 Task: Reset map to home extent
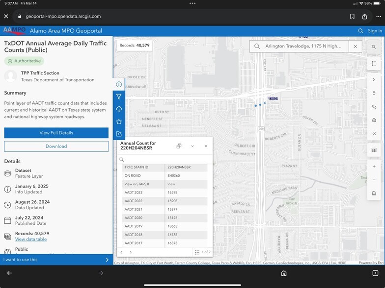[374, 193]
